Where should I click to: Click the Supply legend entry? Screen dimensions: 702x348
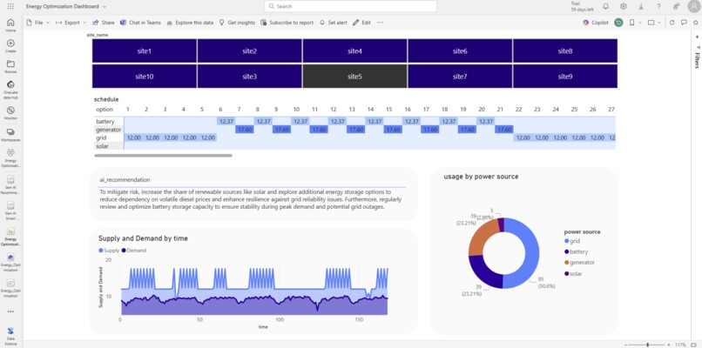(x=109, y=251)
